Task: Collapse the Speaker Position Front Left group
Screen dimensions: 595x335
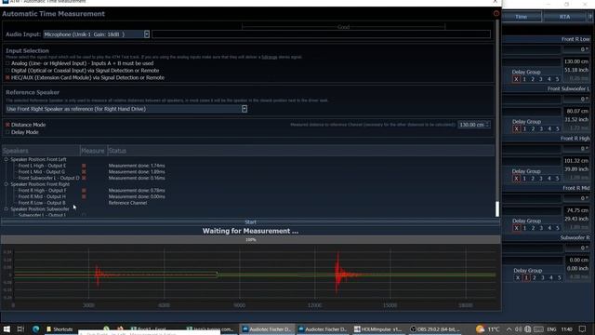Action: click(x=7, y=159)
